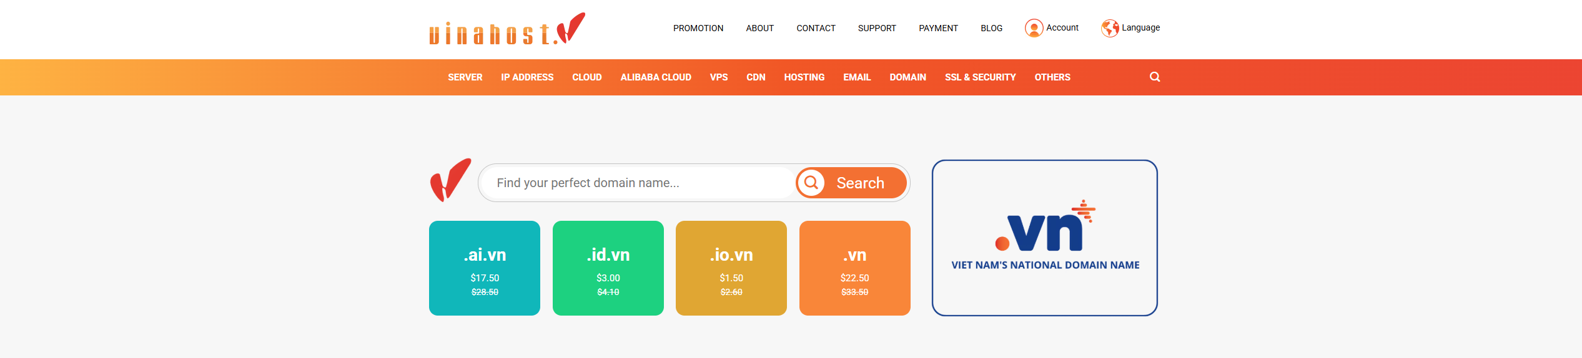This screenshot has width=1582, height=358.
Task: Click the struck-through $33.50 old price
Action: pos(855,292)
